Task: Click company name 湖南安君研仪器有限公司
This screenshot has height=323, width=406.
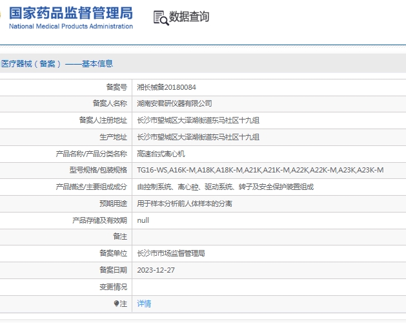Action: tap(174, 103)
